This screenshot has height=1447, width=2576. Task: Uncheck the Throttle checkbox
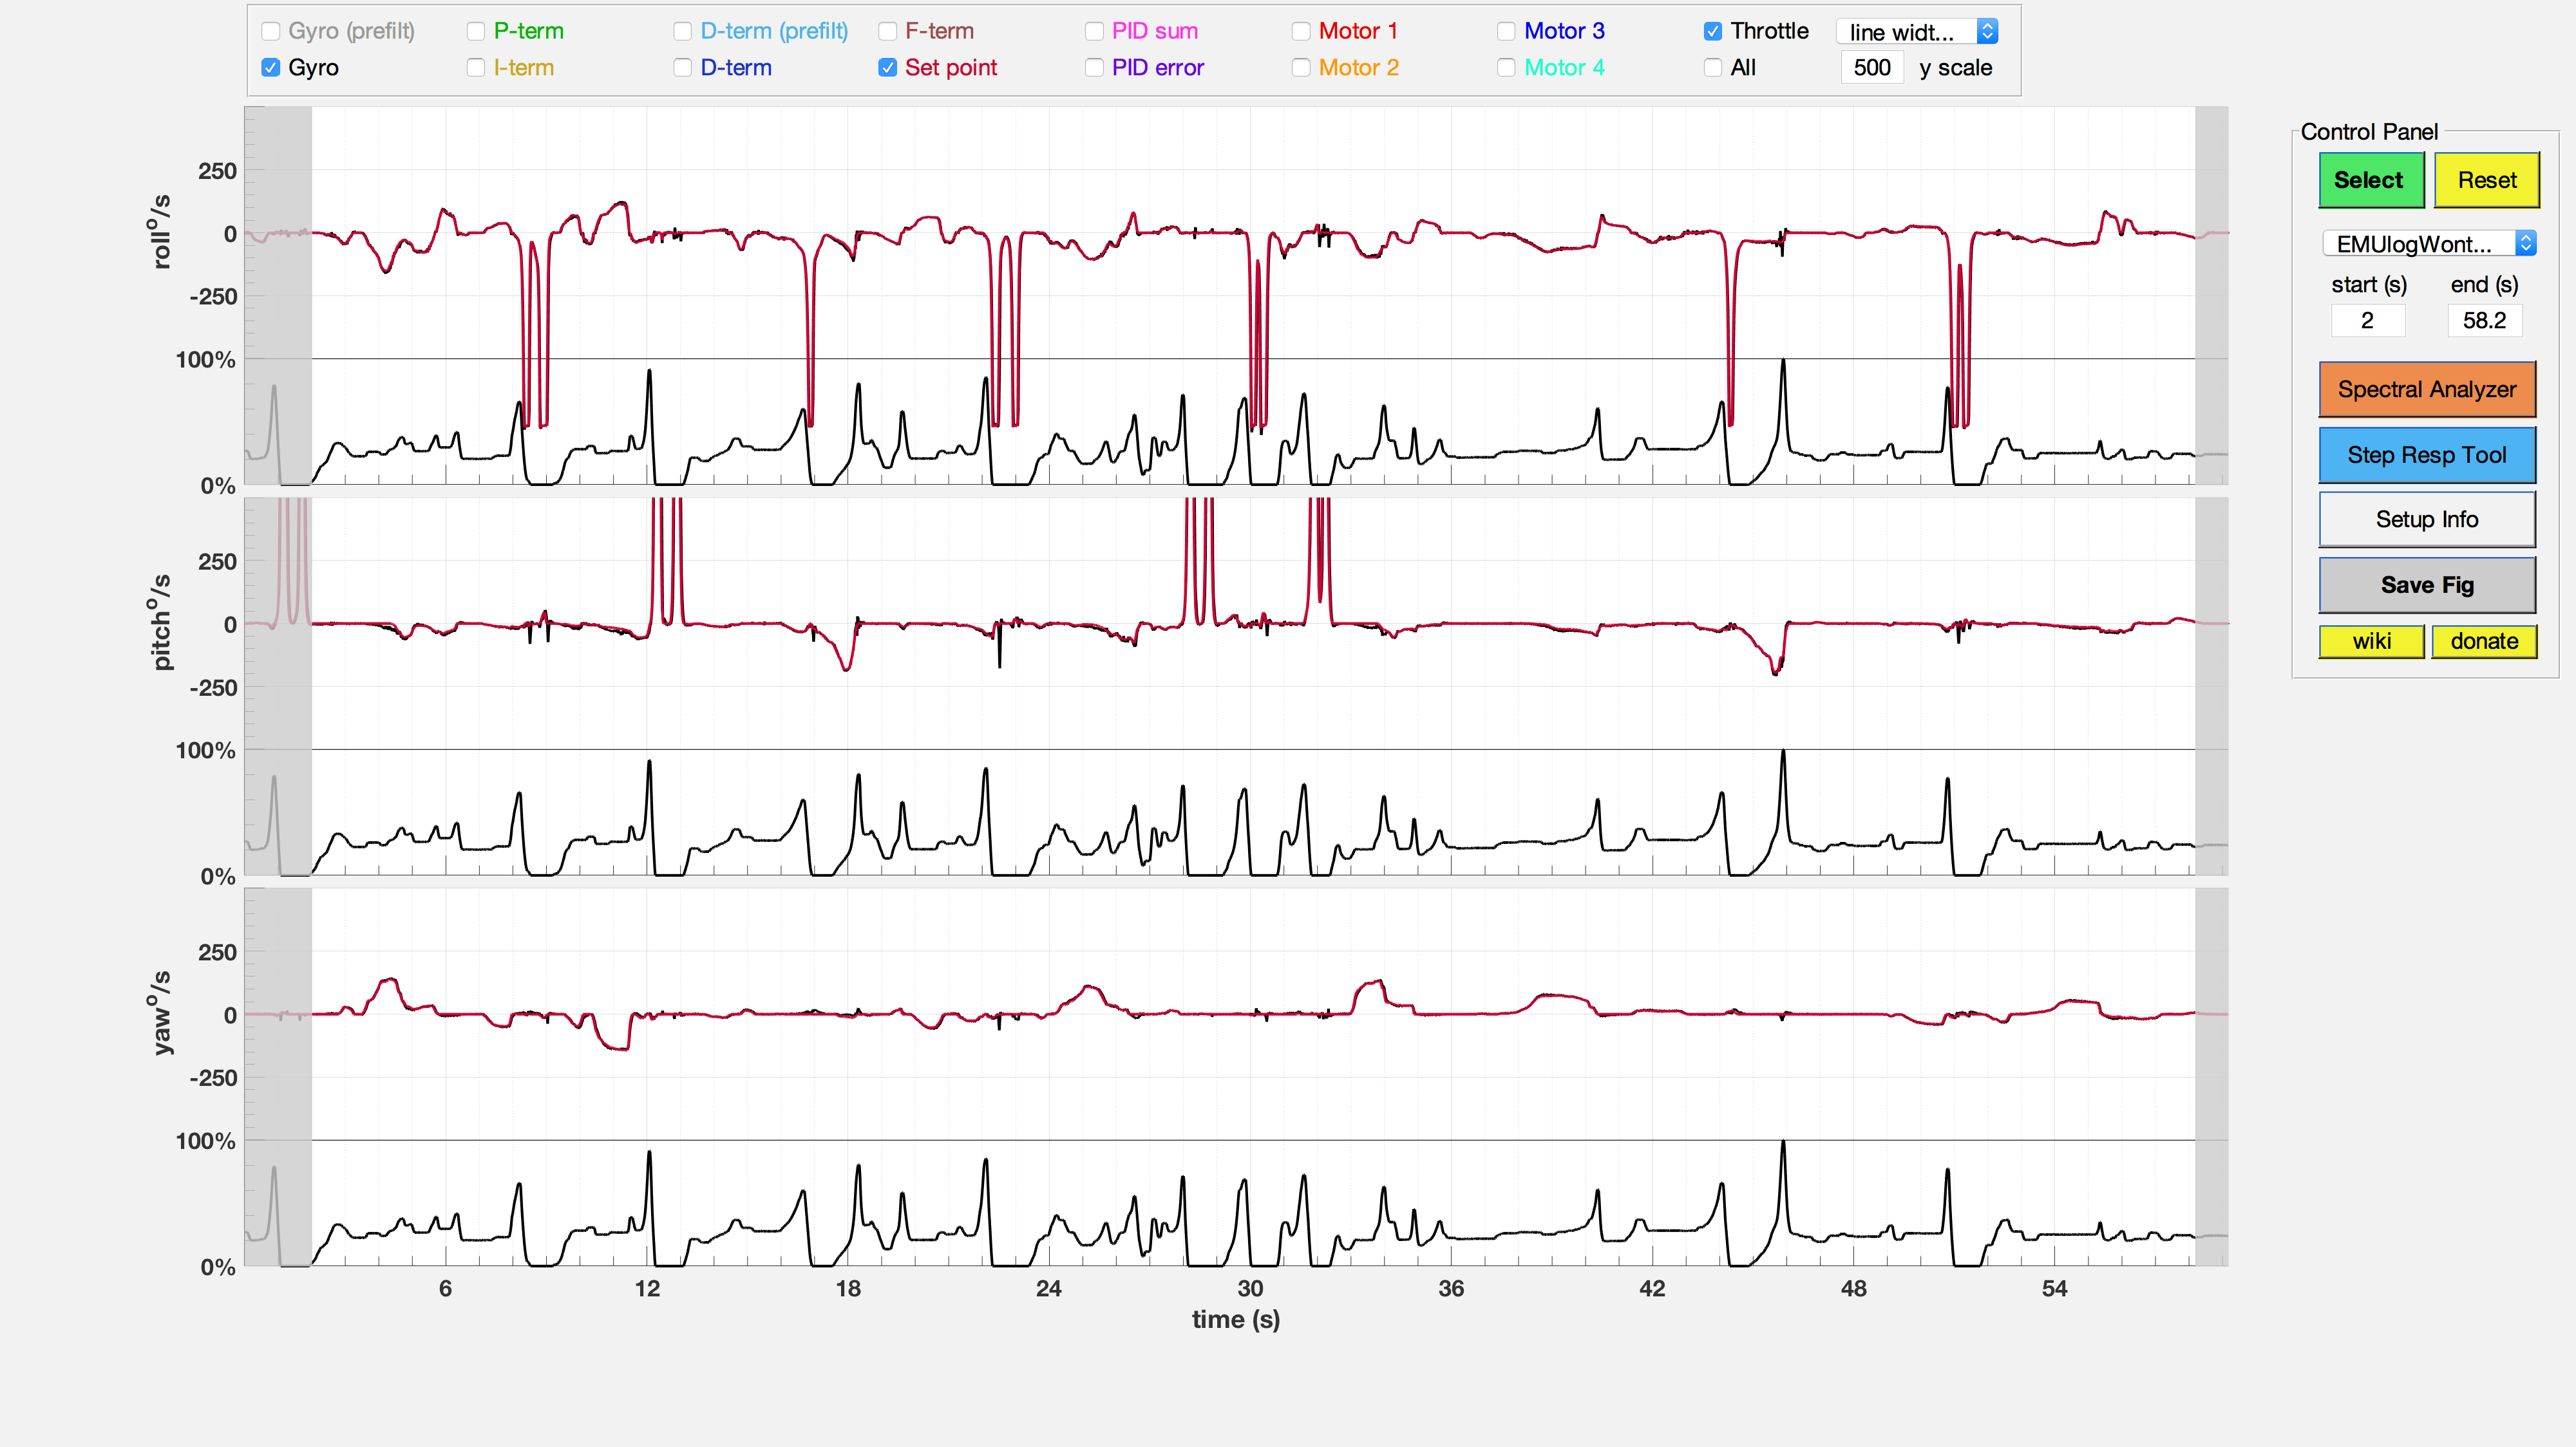[x=1713, y=32]
